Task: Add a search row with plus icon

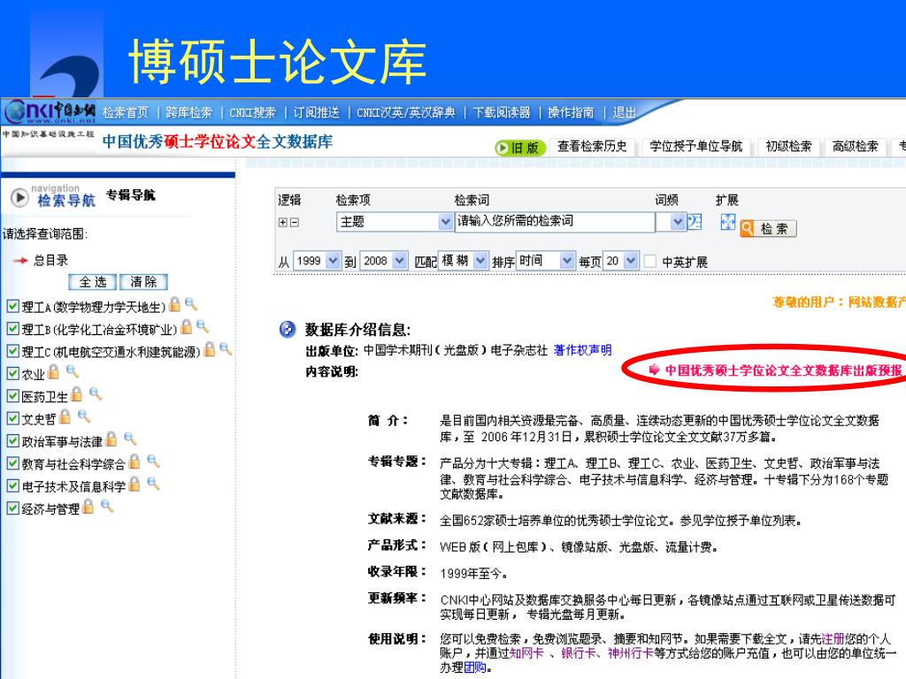Action: tap(282, 222)
